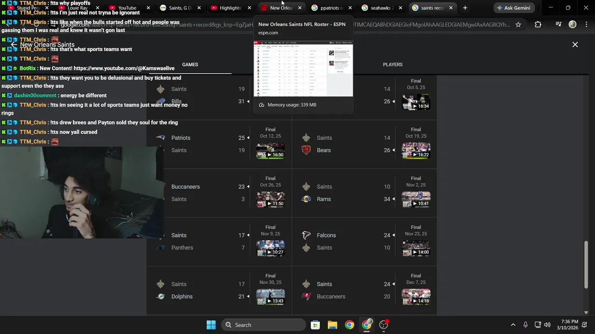The width and height of the screenshot is (595, 334).
Task: Close the Louie Ray tab
Action: pos(97,8)
